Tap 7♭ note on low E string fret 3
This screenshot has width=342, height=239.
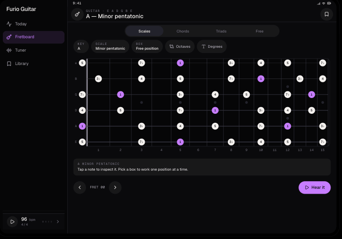pyautogui.click(x=141, y=142)
